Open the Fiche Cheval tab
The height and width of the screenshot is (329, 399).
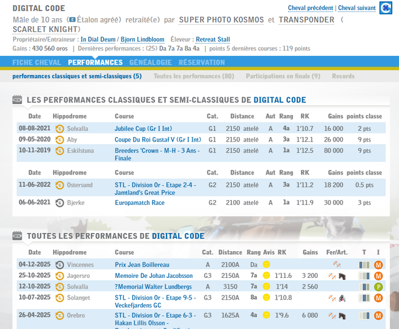(37, 62)
